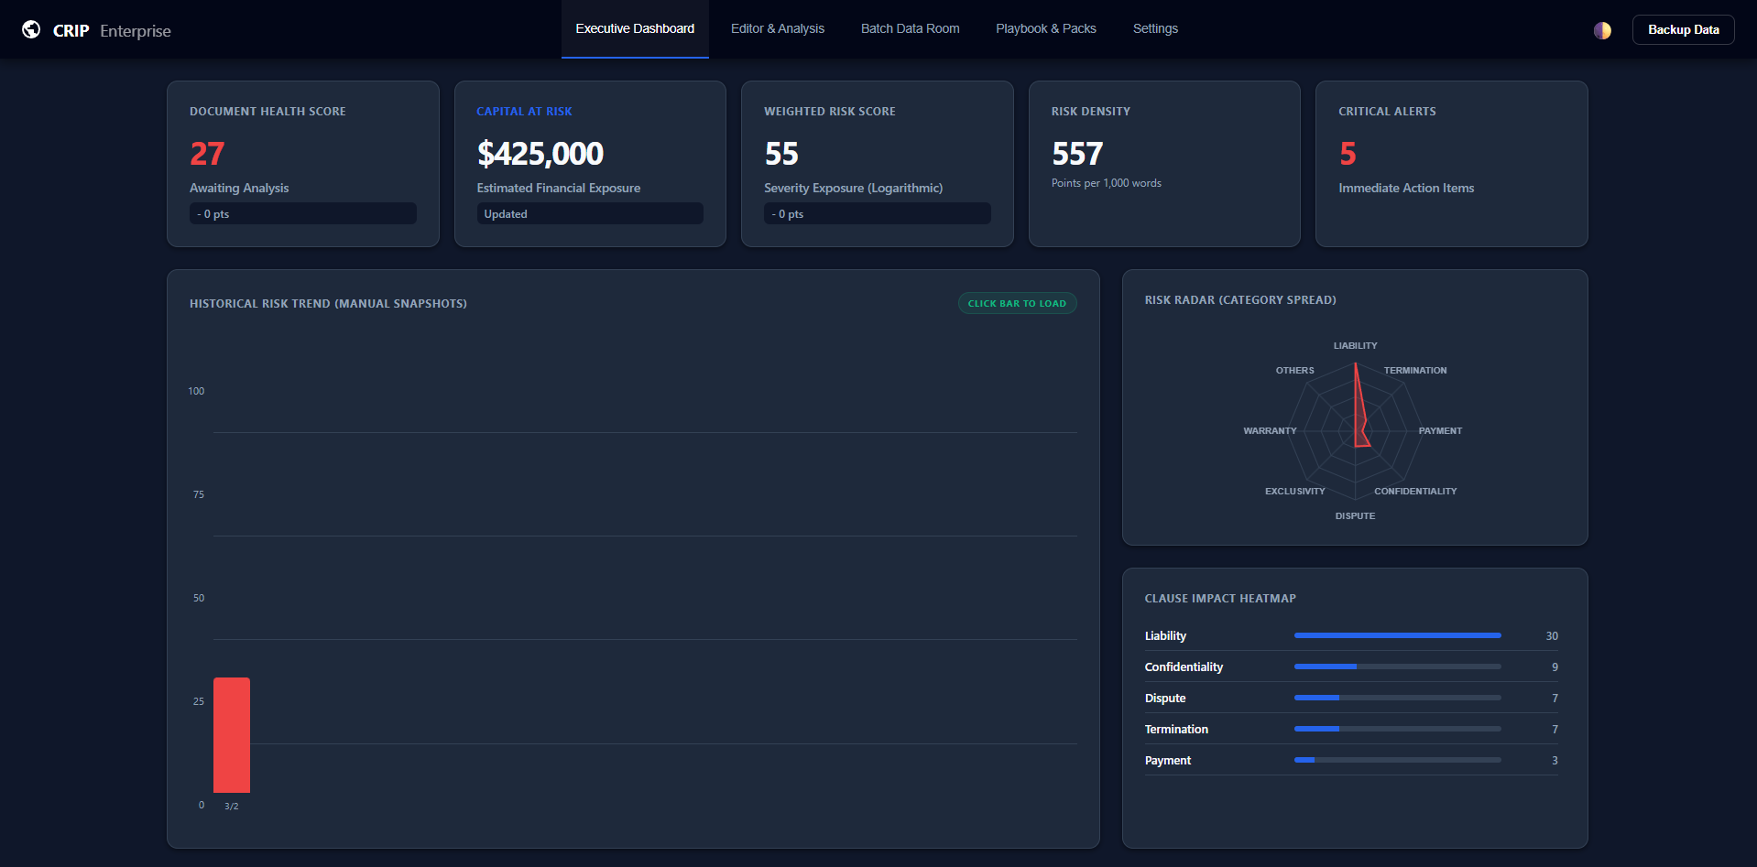The height and width of the screenshot is (867, 1757).
Task: Click the Risk Density 557 metric
Action: [1077, 153]
